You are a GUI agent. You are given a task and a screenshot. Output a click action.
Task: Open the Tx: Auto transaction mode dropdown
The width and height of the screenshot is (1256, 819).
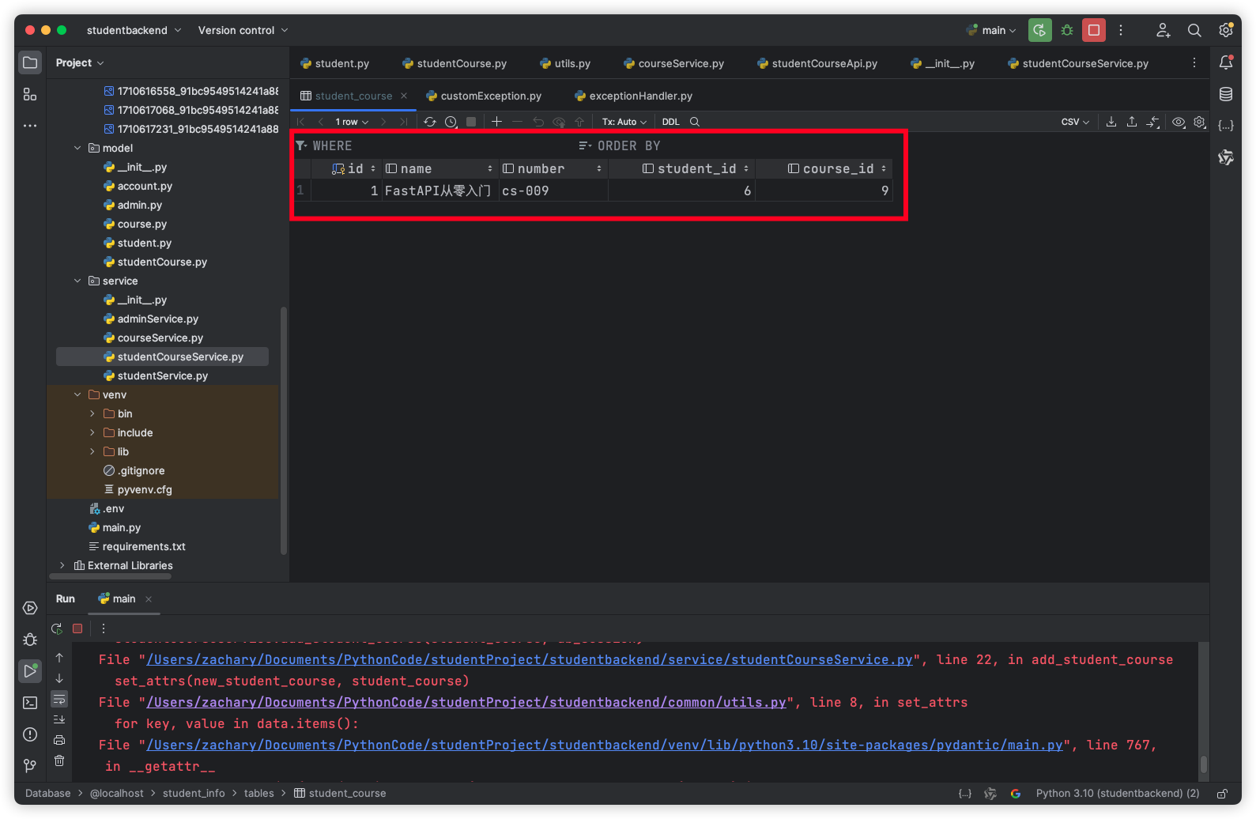(624, 122)
